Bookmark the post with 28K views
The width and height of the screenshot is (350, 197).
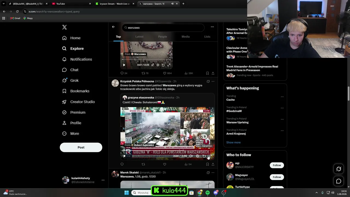click(207, 73)
